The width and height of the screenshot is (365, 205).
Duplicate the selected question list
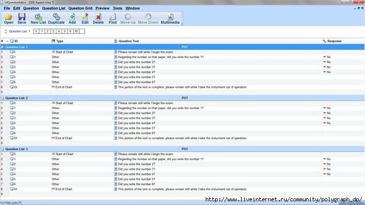point(56,19)
